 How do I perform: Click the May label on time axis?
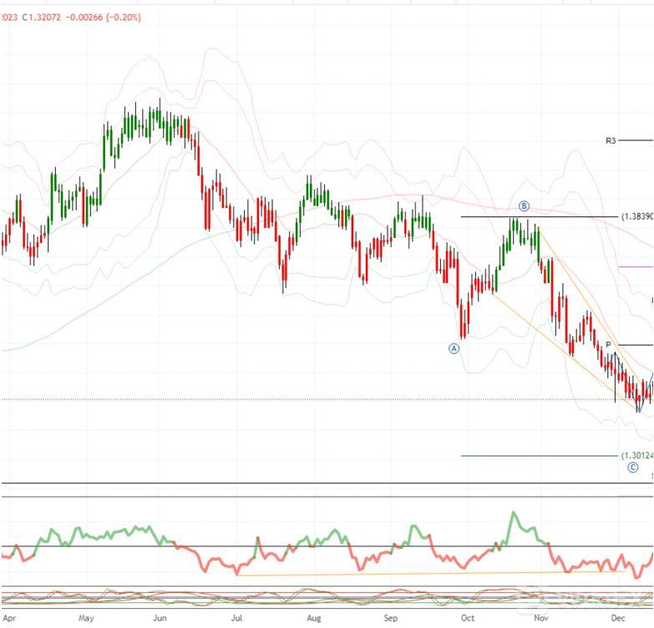[x=86, y=619]
